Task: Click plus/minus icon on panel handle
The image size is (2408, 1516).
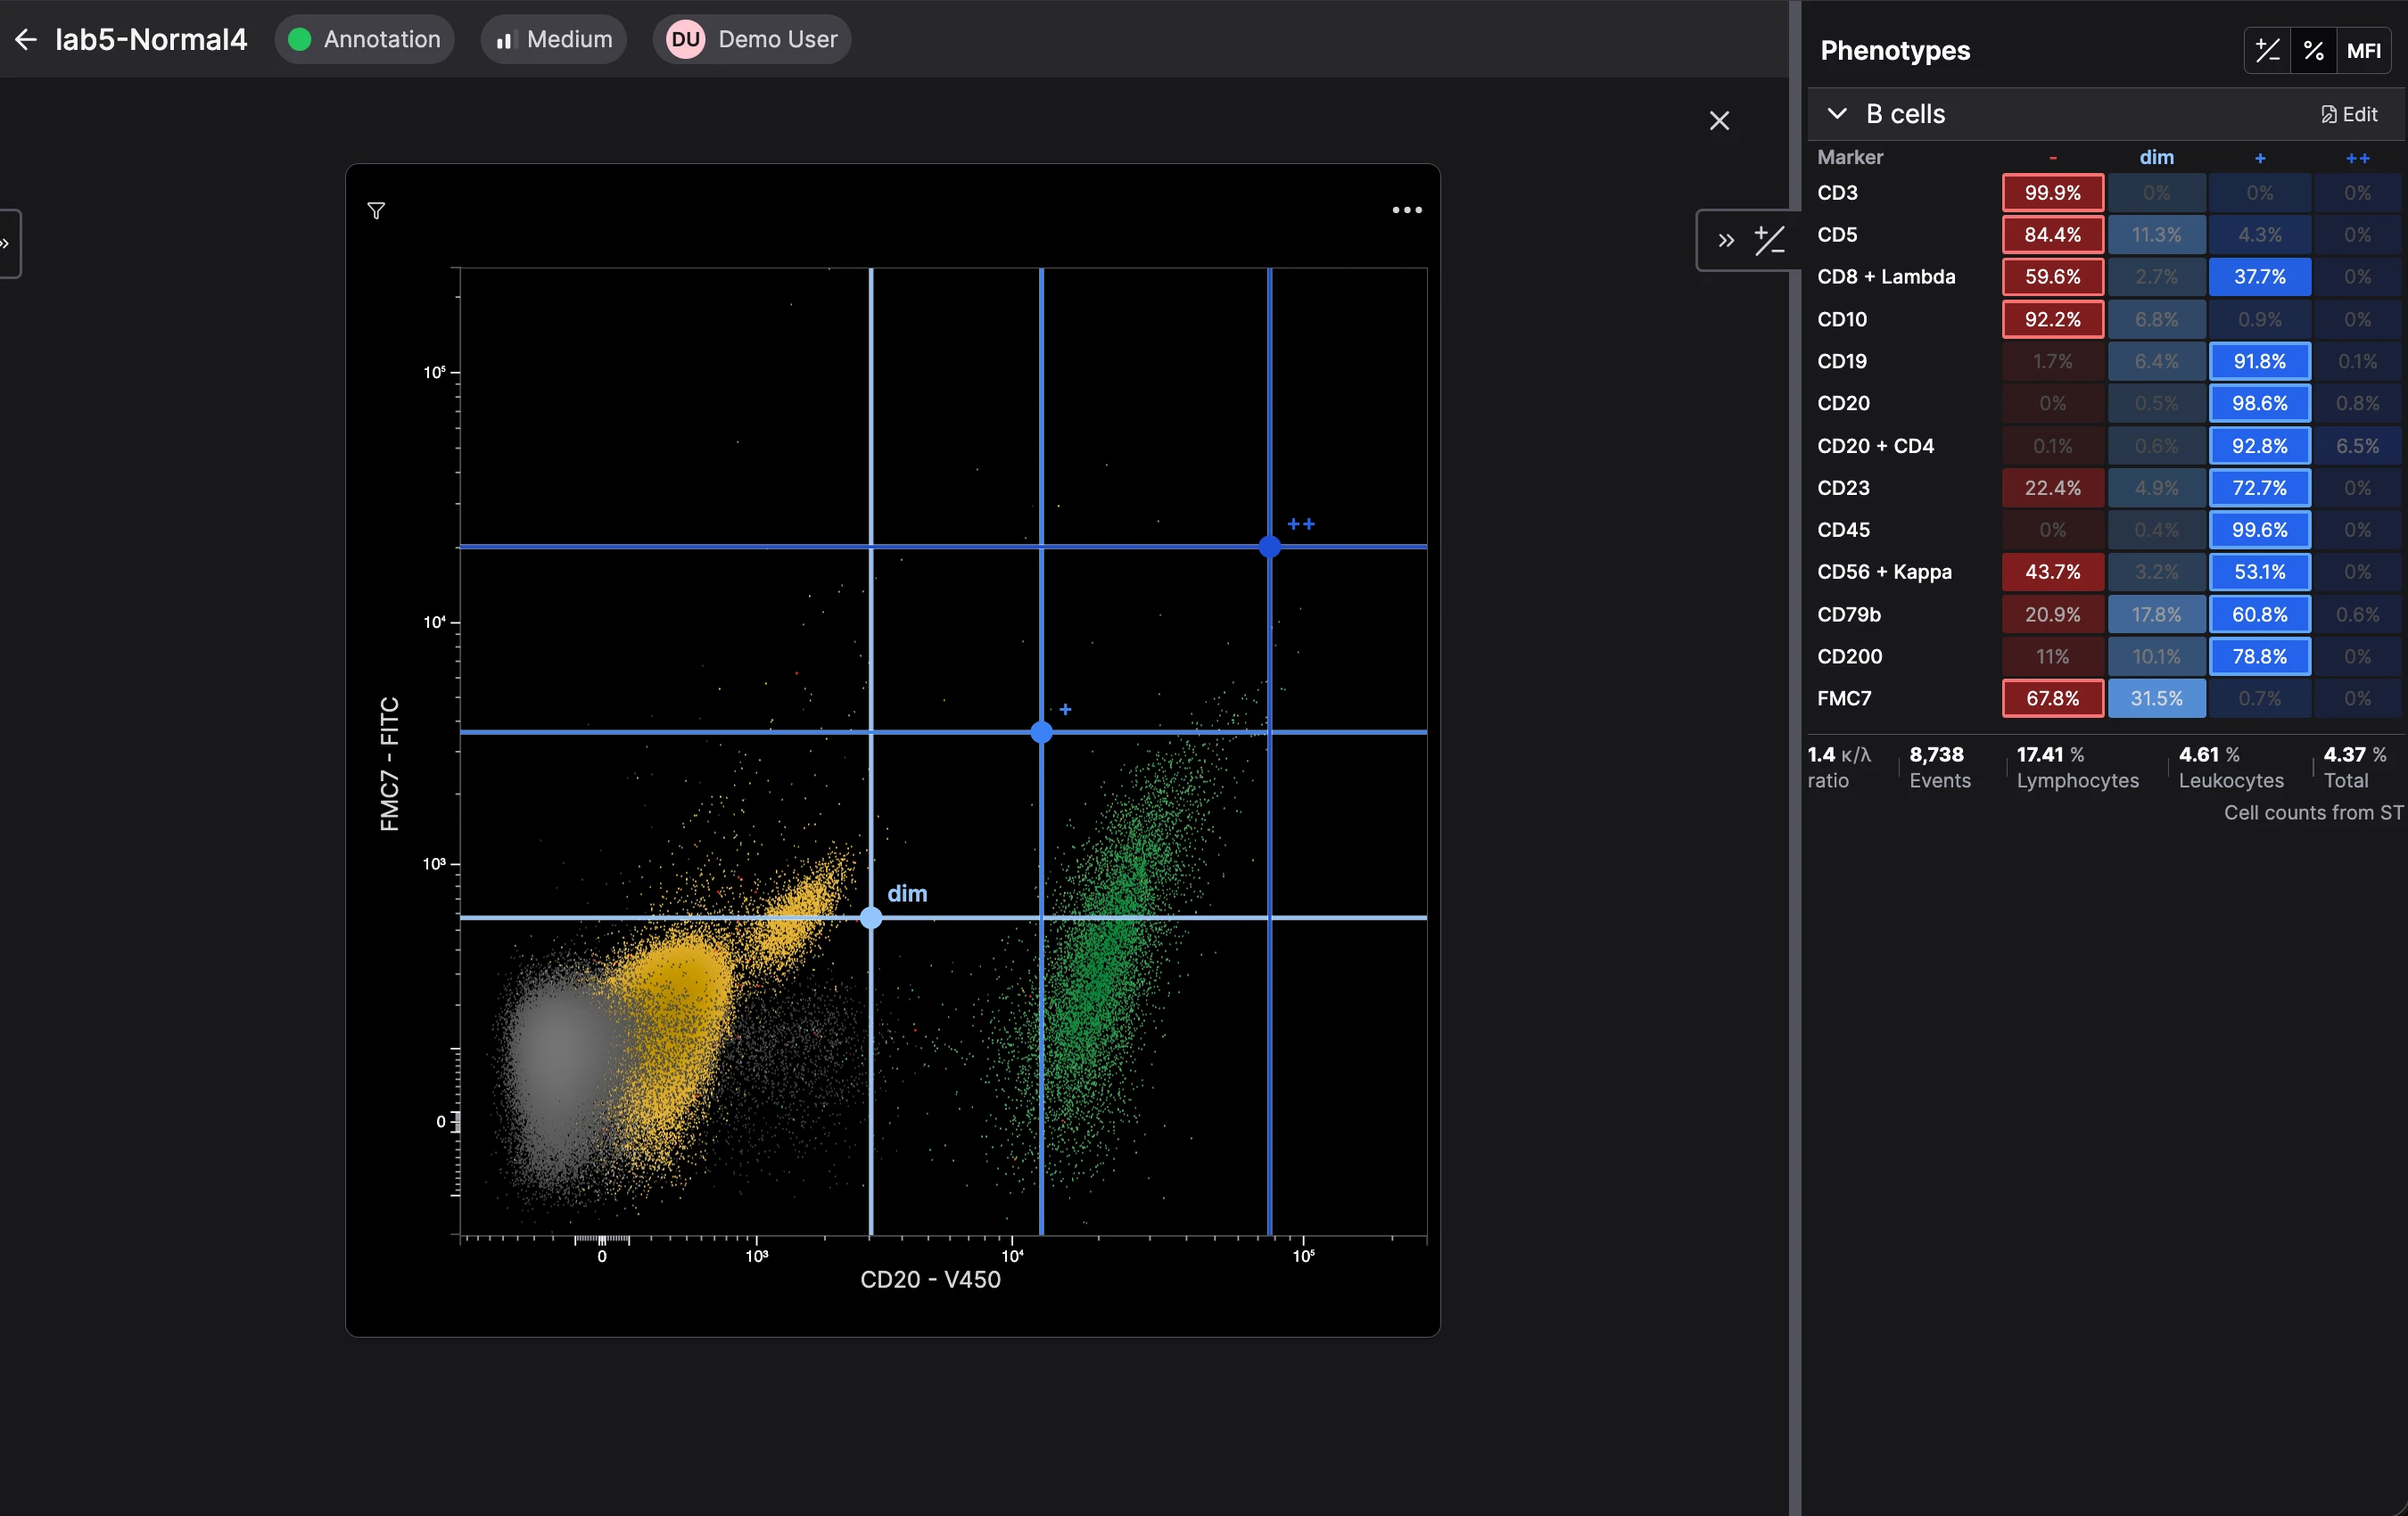Action: (1770, 240)
